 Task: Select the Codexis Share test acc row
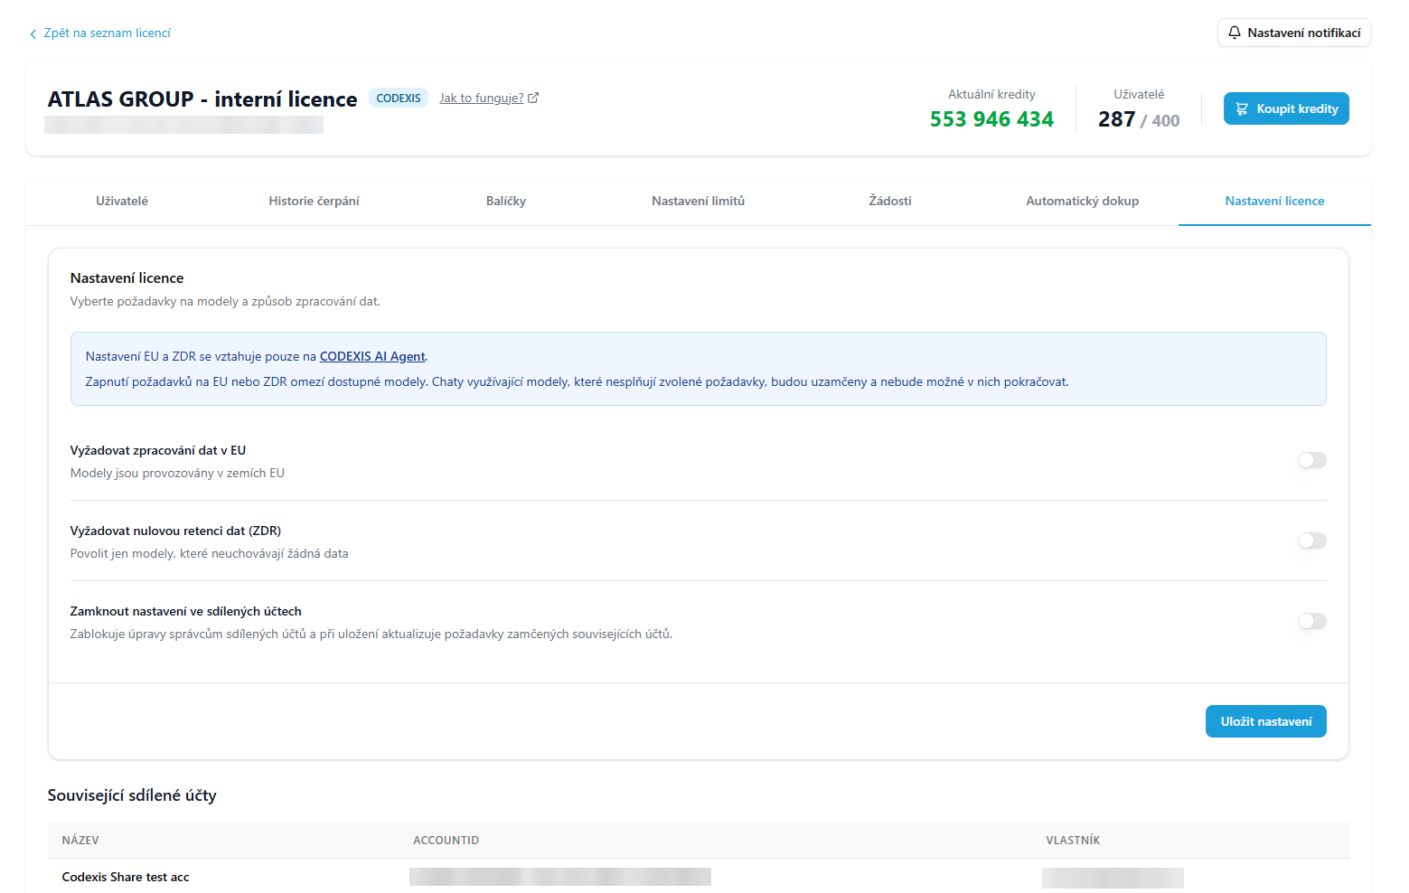(x=698, y=877)
